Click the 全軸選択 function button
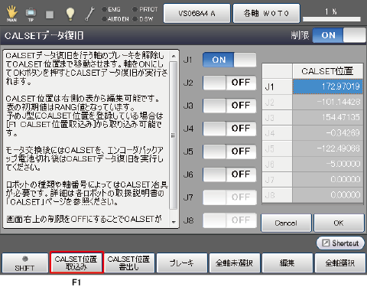 340,263
